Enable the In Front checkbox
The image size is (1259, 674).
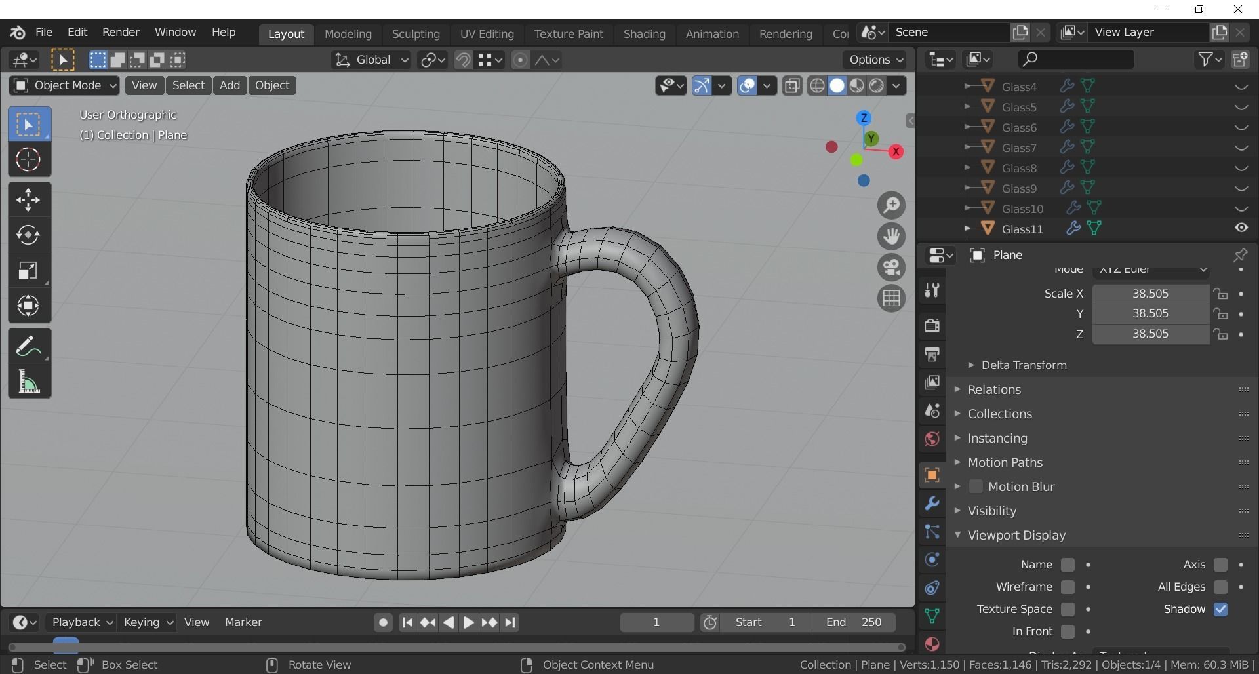pyautogui.click(x=1068, y=631)
